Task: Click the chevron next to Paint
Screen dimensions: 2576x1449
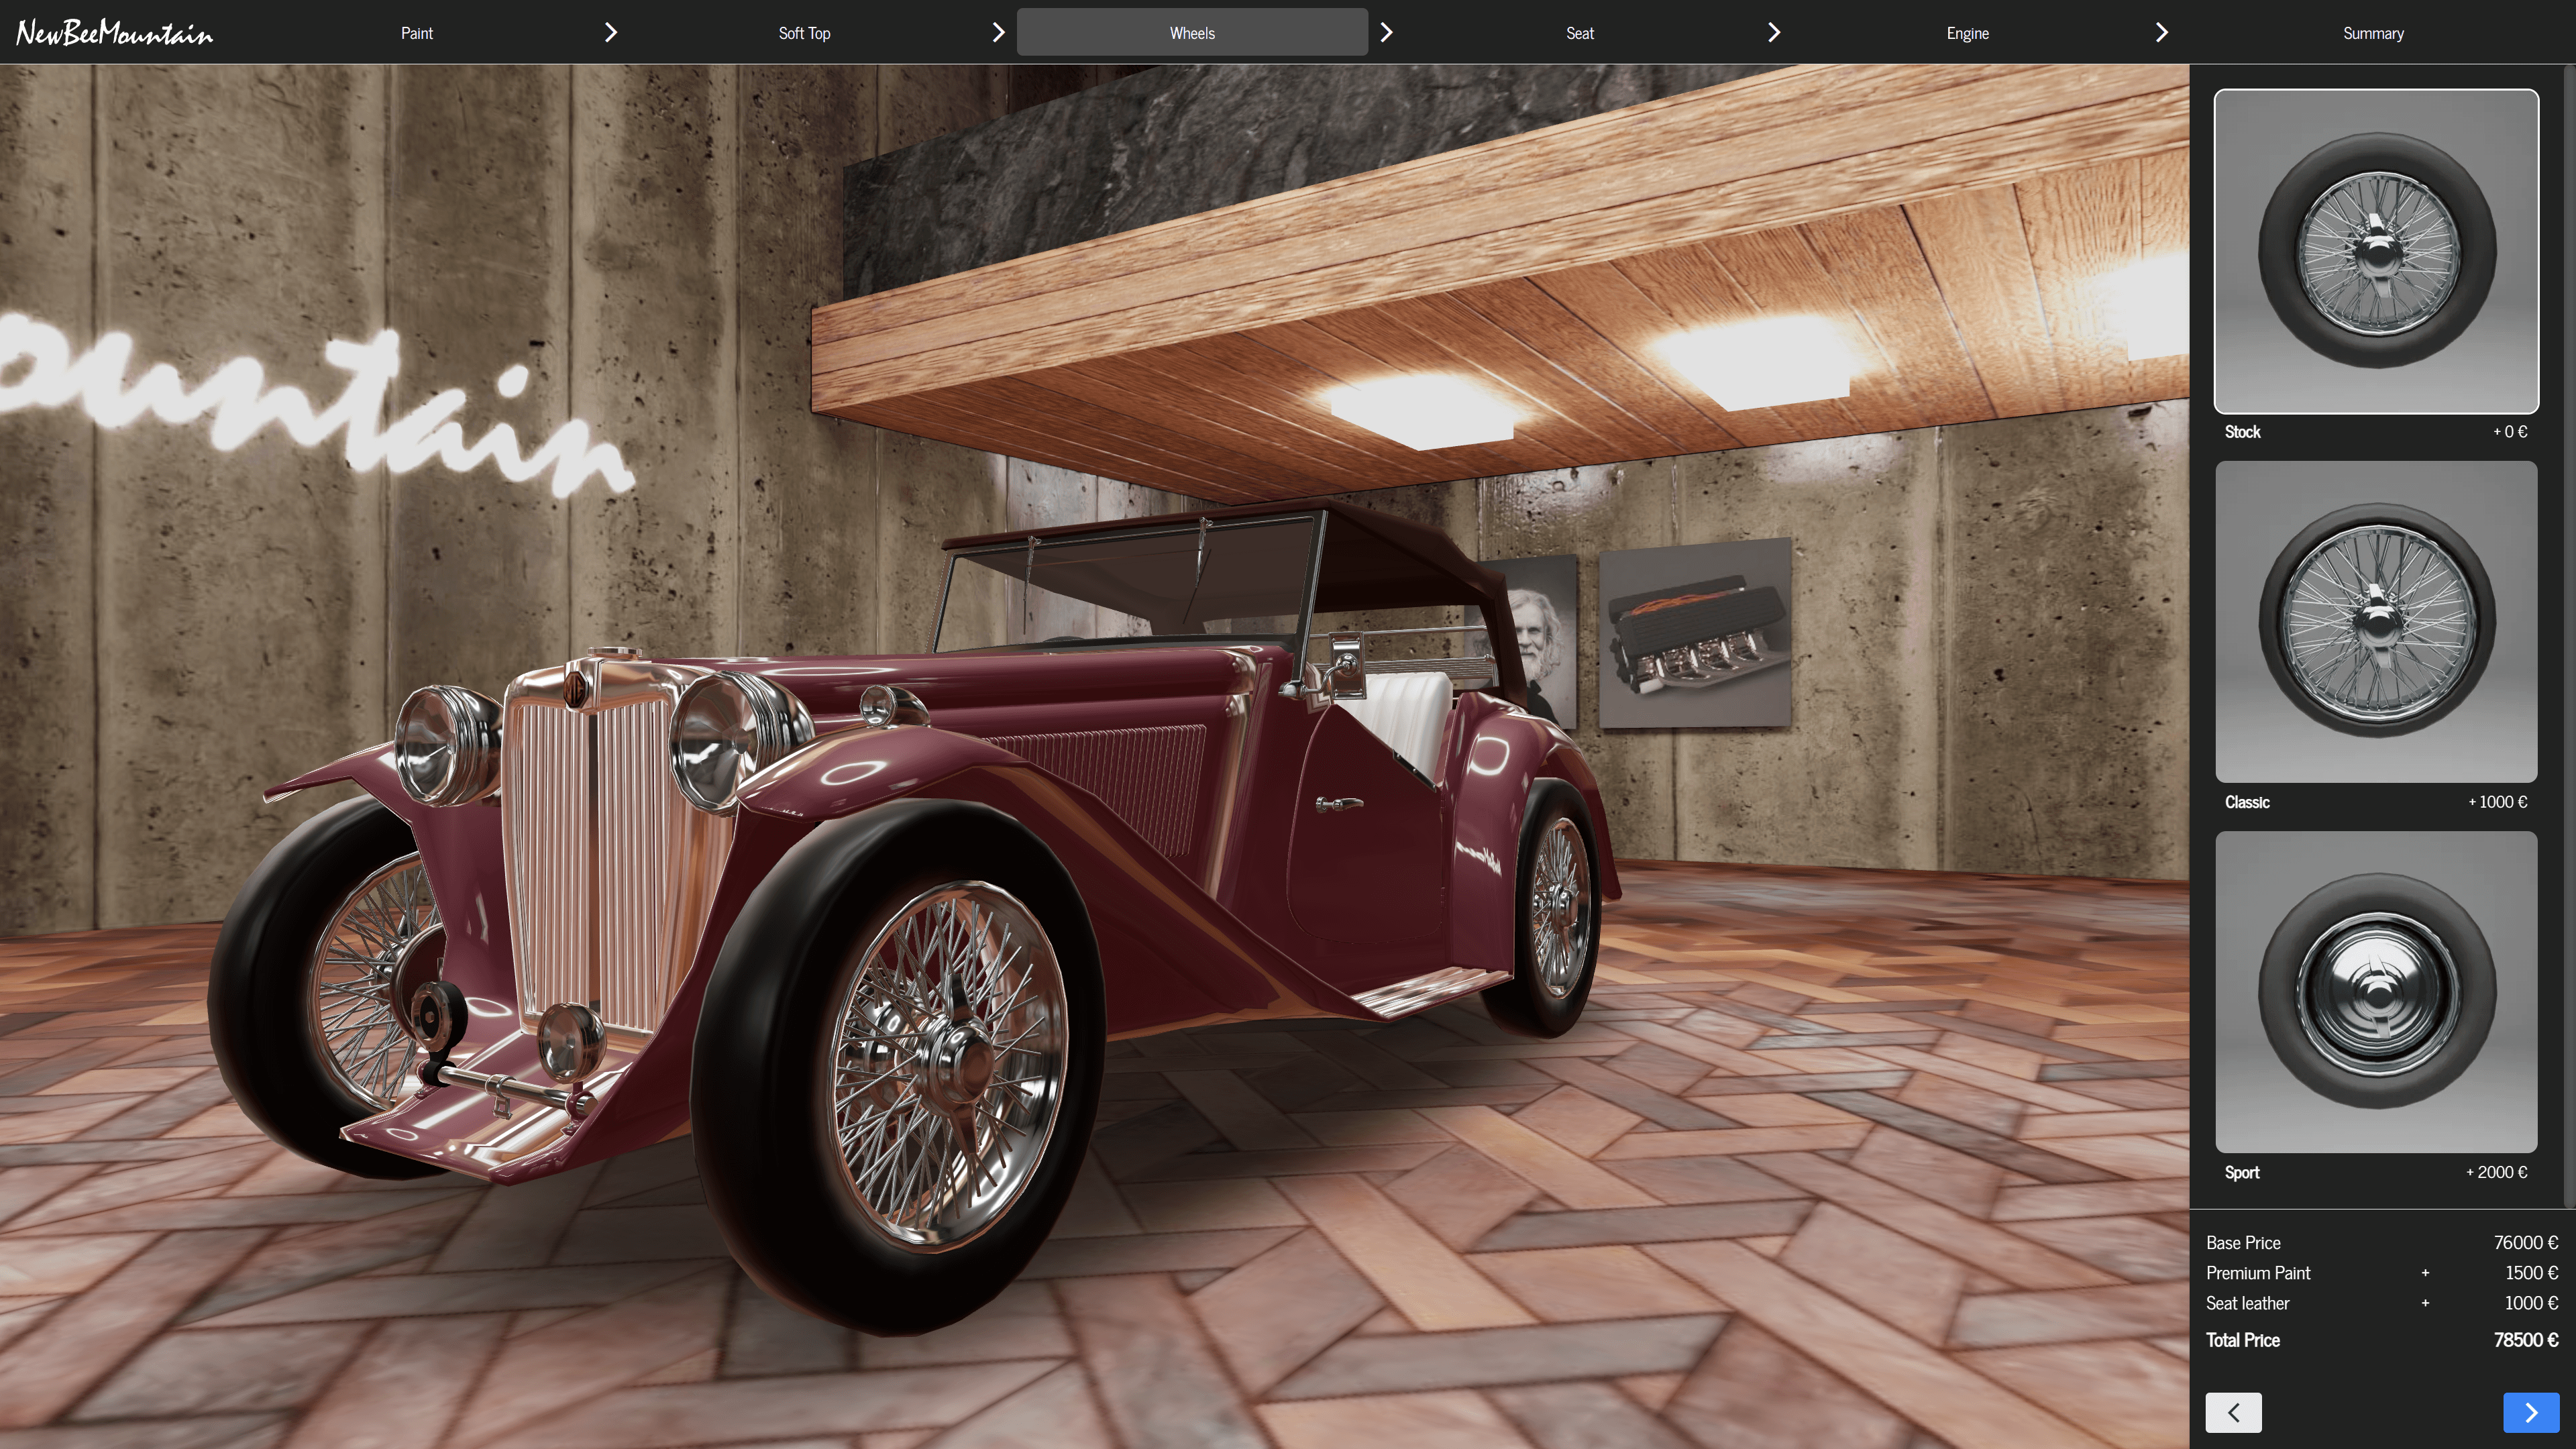Action: point(610,31)
